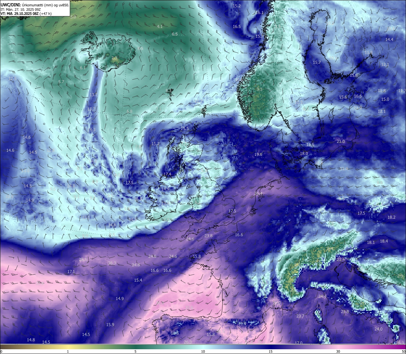Select the 15.9 value label
Screen dimensions: 406x354
[110, 325]
